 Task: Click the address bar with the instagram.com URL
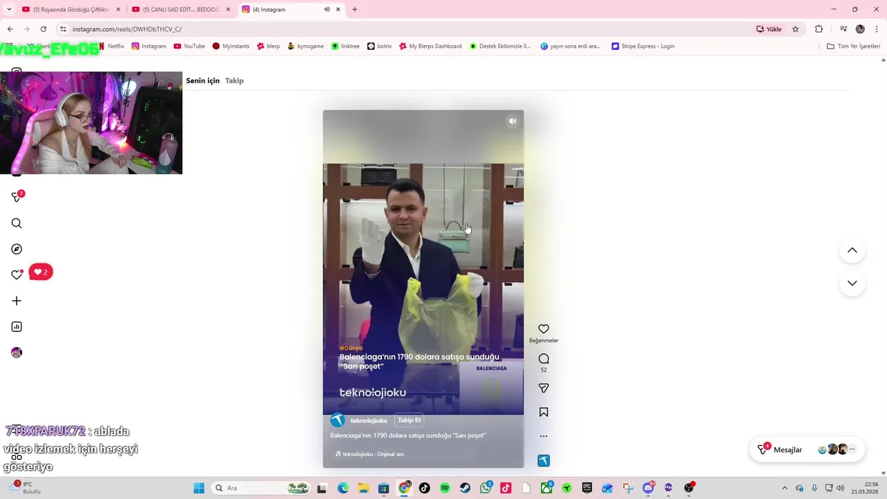click(409, 29)
